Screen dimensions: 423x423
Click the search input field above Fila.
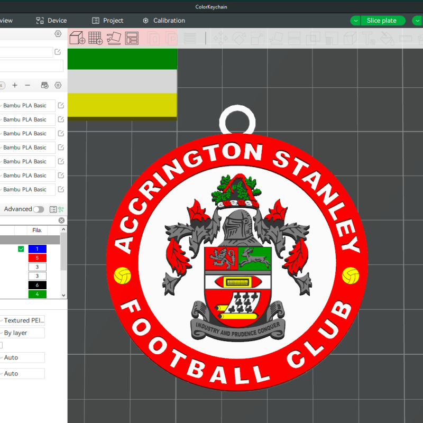pos(29,220)
